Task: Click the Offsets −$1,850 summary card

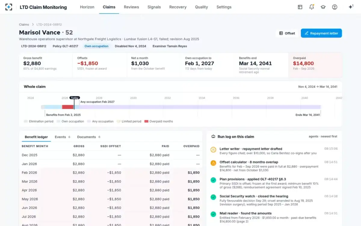Action: tap(100, 65)
